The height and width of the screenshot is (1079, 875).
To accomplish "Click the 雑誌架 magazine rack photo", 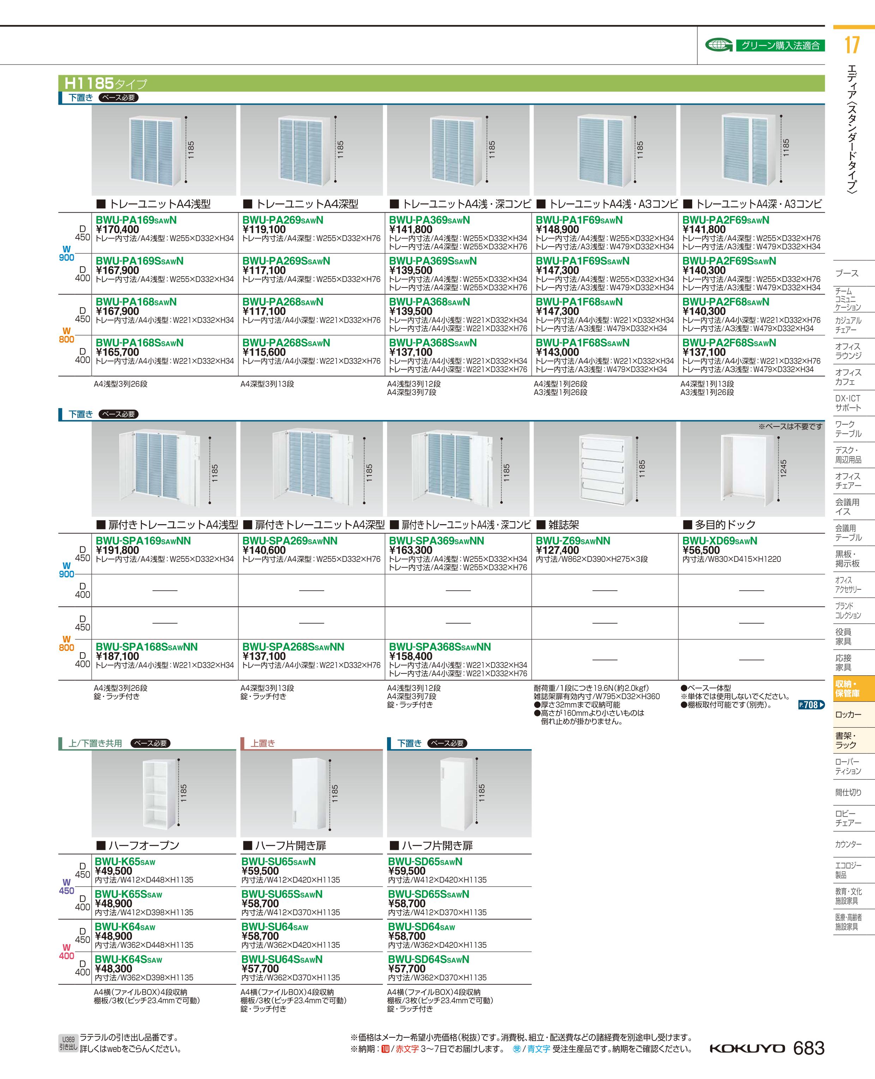I will point(605,469).
